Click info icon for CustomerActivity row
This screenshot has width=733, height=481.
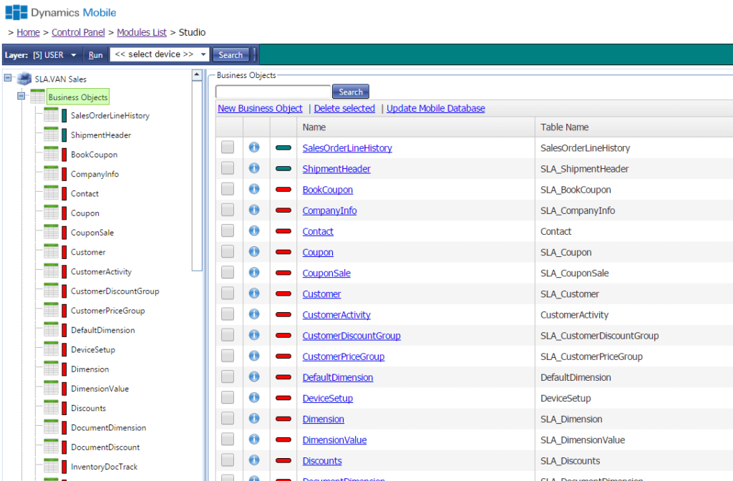254,315
